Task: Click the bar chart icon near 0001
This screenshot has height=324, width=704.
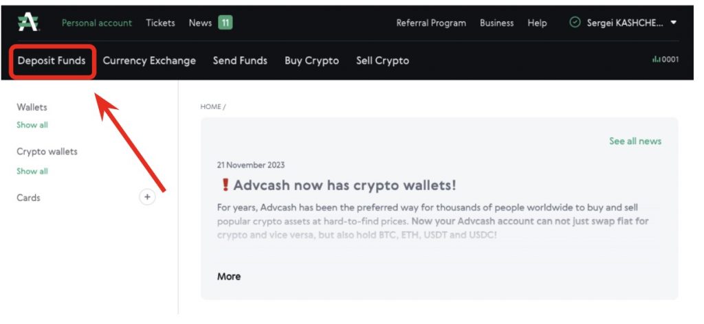Action: 656,60
